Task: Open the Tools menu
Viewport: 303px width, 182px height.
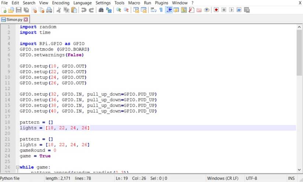Action: pos(119,3)
